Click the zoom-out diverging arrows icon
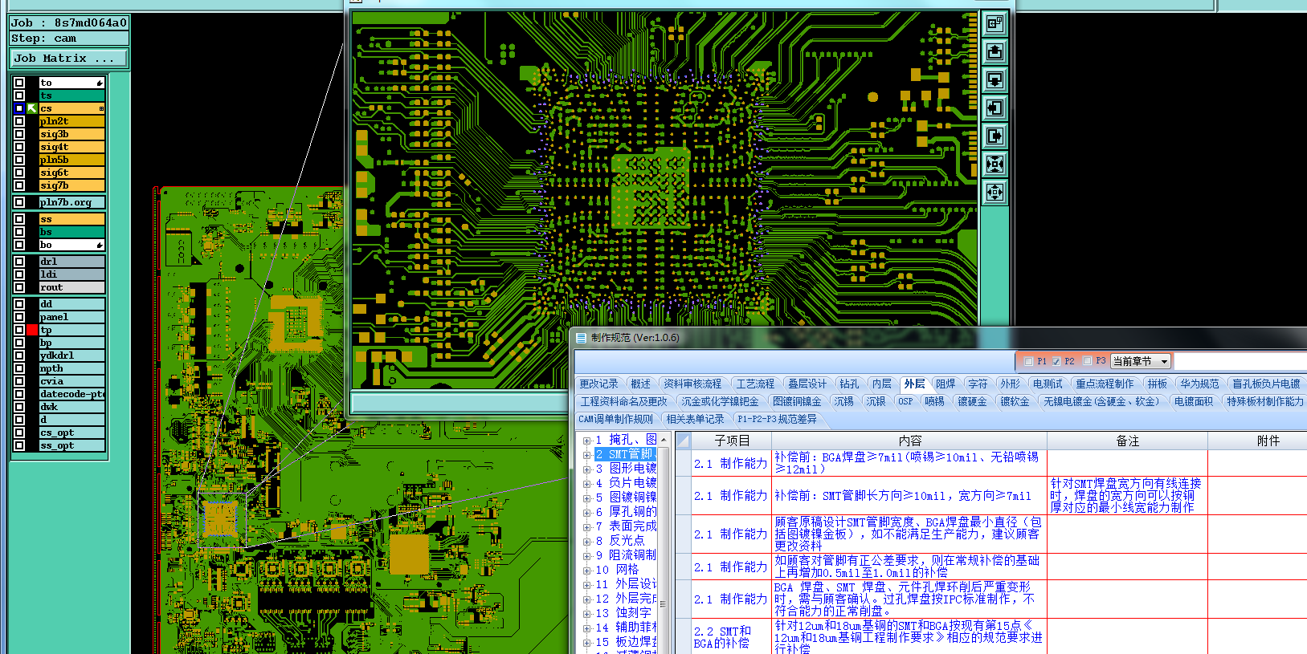This screenshot has width=1307, height=654. (995, 192)
